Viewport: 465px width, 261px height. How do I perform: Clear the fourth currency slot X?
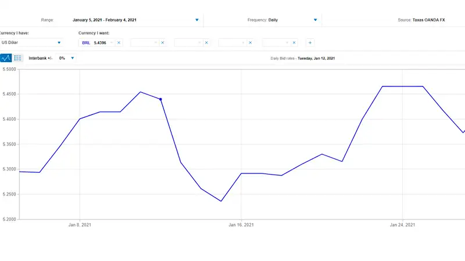(250, 42)
